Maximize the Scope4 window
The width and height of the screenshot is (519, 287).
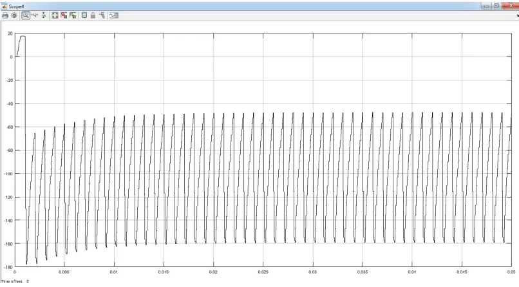(496, 6)
